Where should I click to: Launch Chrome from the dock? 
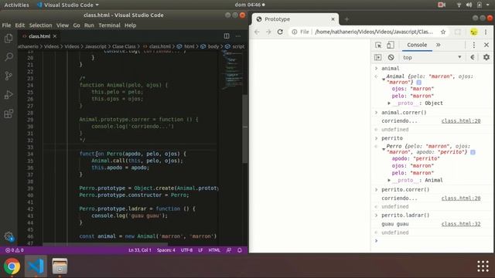(x=12, y=266)
